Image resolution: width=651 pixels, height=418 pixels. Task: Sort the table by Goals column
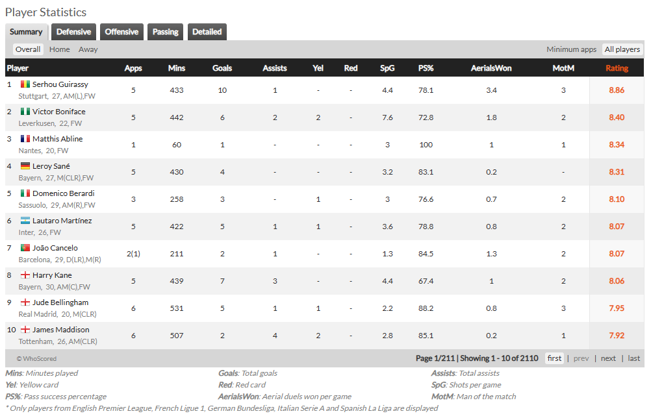(222, 68)
